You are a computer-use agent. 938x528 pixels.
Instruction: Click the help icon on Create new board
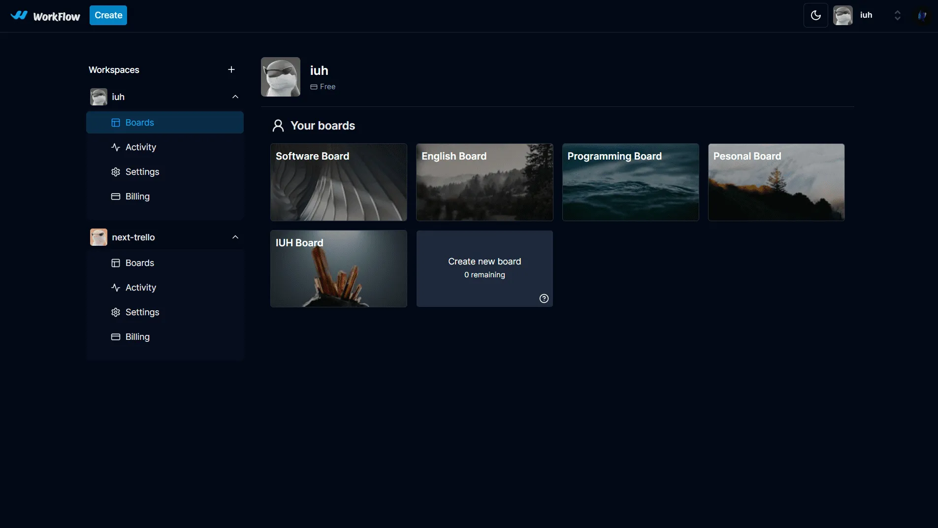click(x=544, y=298)
